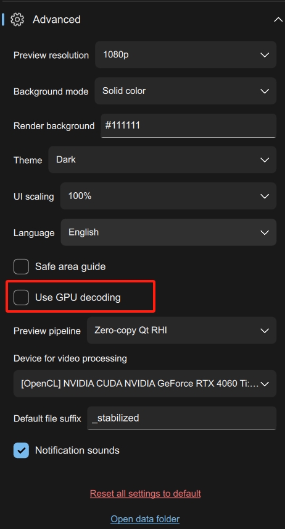Click the Advanced gear icon
285x529 pixels.
tap(17, 20)
